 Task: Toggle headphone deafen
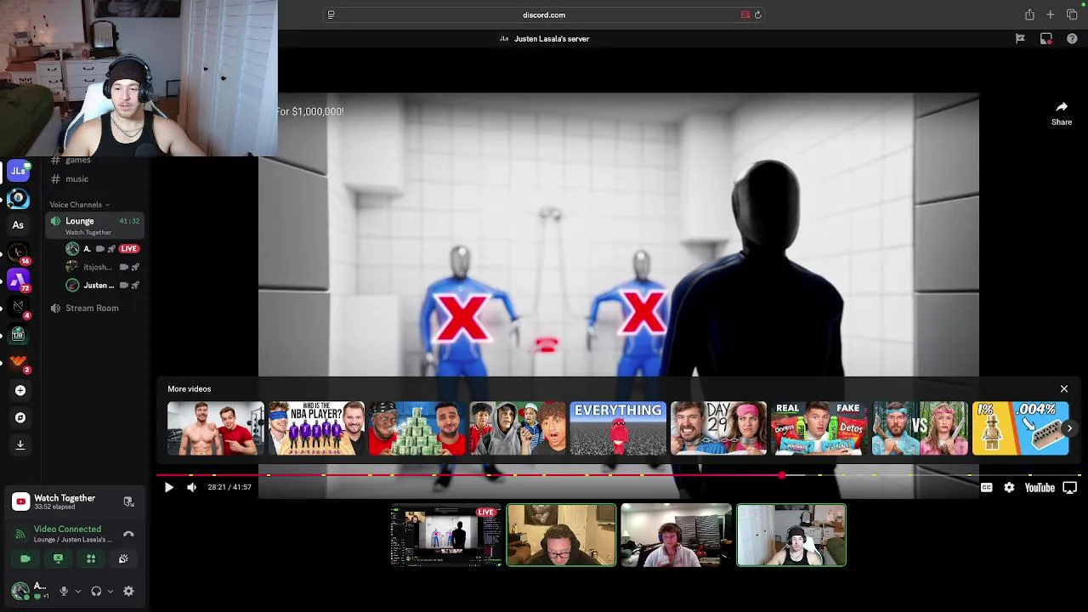pyautogui.click(x=96, y=591)
